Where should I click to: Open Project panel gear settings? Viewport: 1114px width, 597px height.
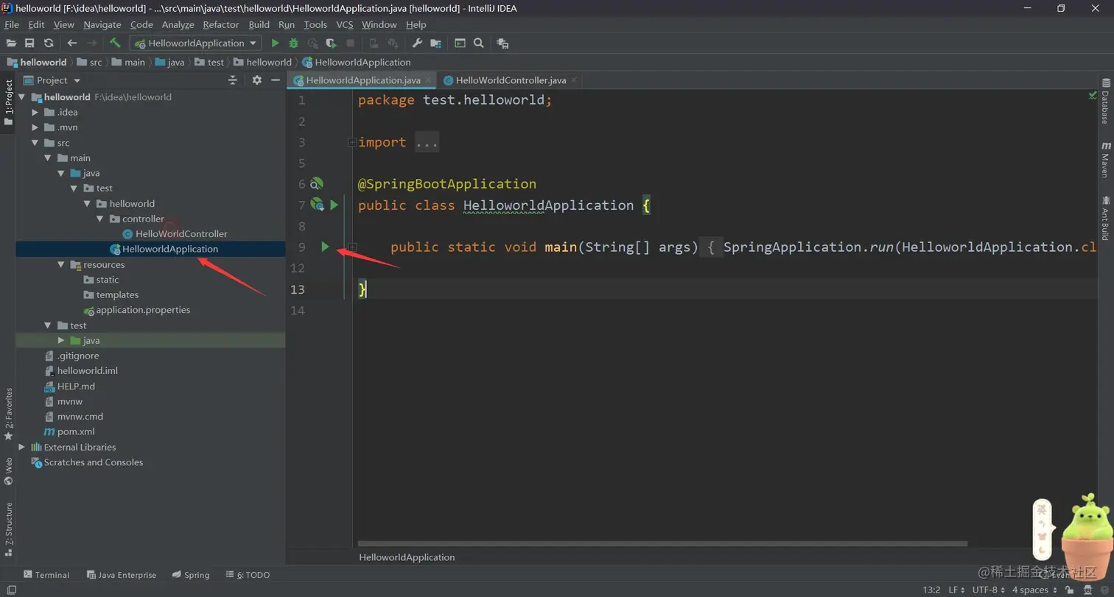[256, 80]
